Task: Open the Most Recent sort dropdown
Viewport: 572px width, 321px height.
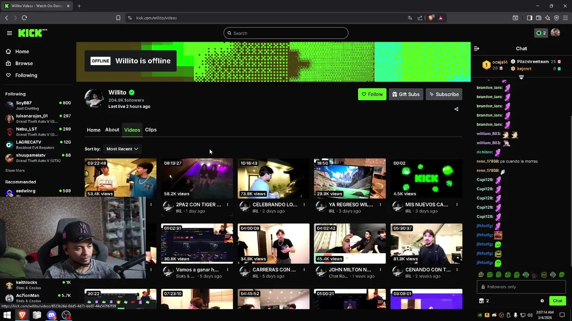Action: [x=122, y=149]
